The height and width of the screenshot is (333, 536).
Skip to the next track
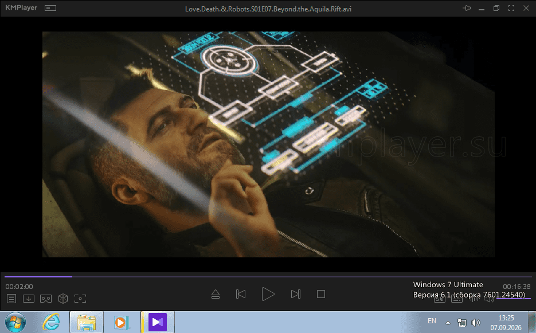coord(296,294)
